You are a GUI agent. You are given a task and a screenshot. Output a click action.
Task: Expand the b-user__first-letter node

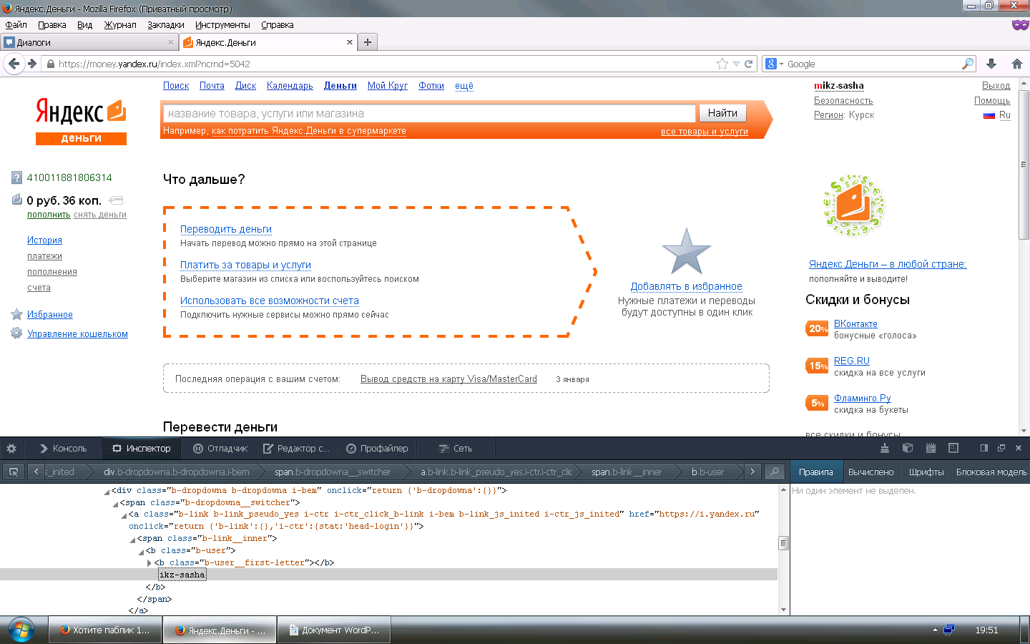149,563
